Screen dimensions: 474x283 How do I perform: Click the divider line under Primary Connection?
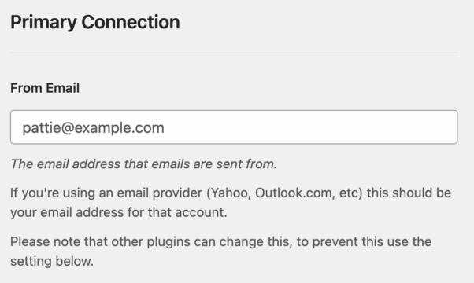(234, 53)
